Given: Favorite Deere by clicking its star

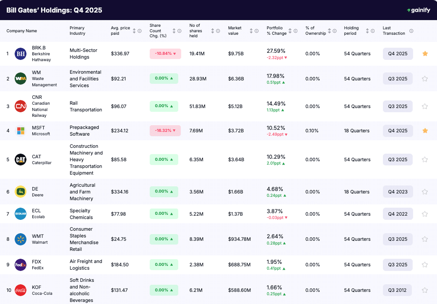Looking at the screenshot, I should [425, 191].
